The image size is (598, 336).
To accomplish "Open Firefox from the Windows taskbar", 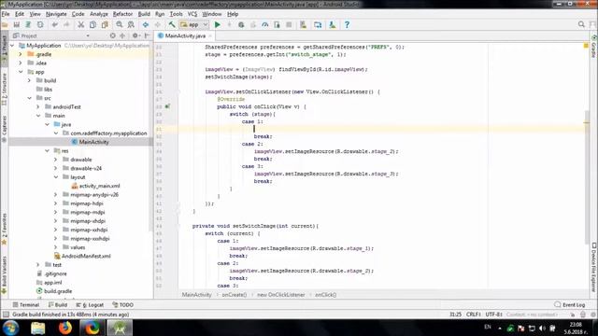I will coord(65,328).
